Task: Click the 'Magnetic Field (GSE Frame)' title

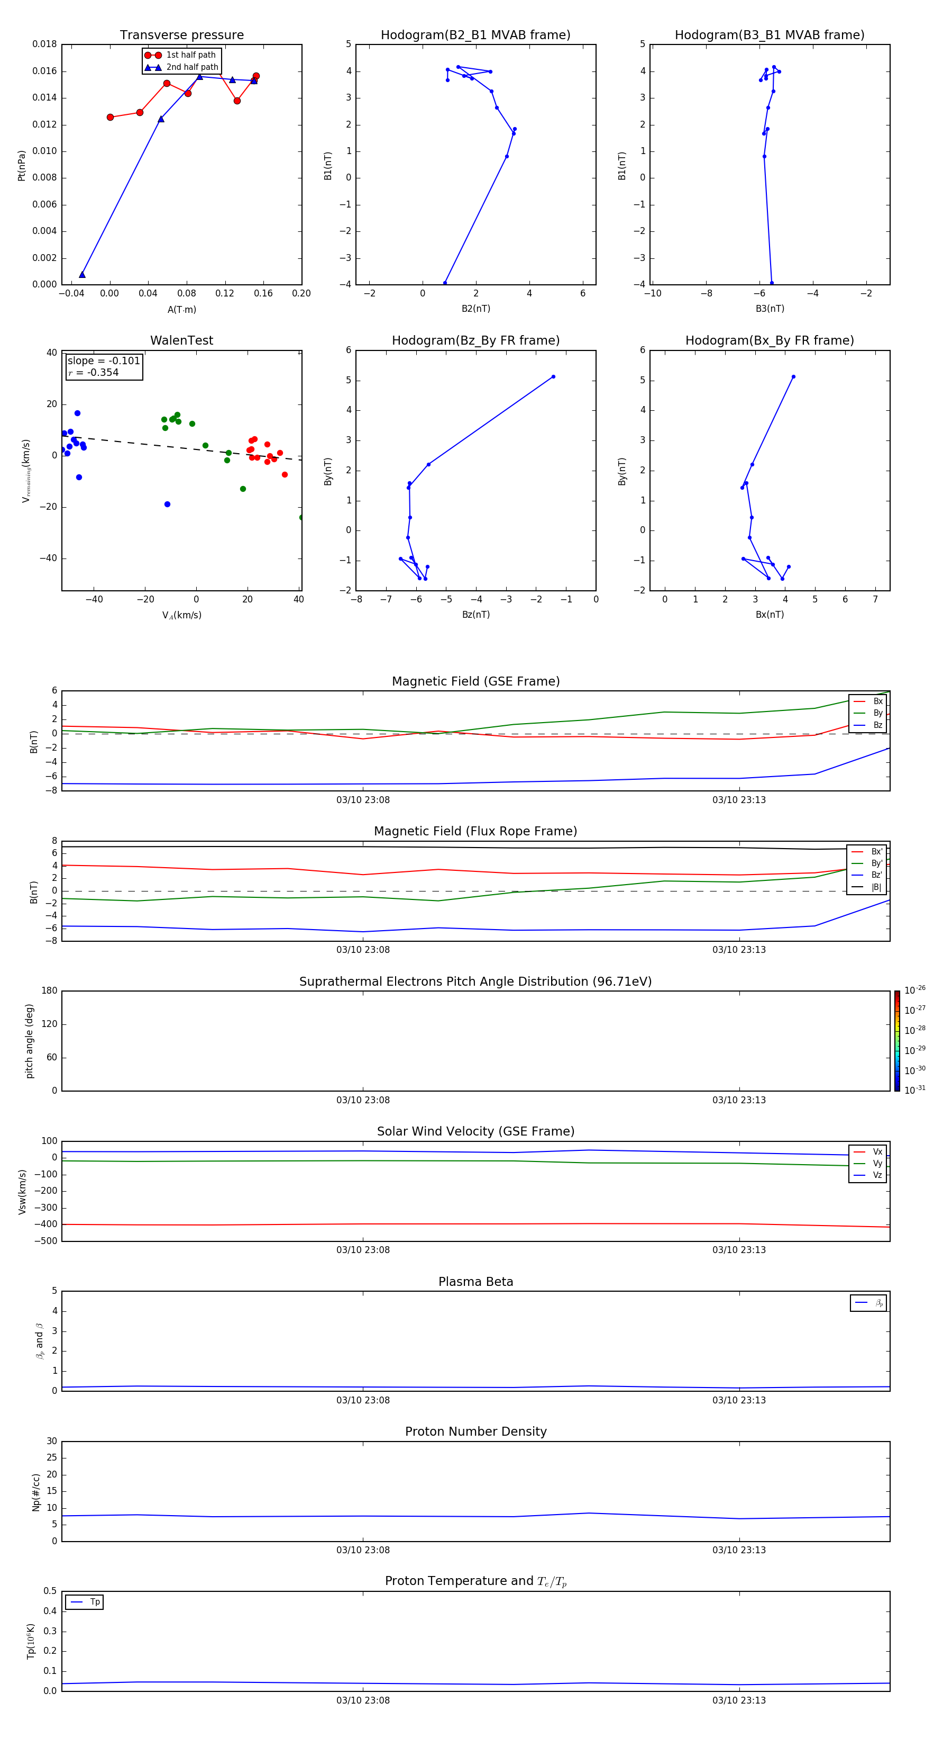Action: [x=475, y=681]
